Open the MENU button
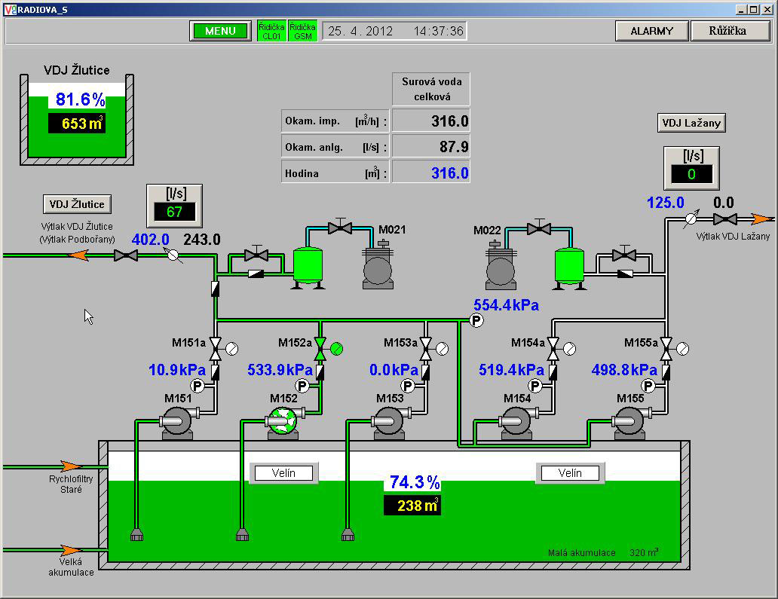Image resolution: width=778 pixels, height=599 pixels. [x=220, y=31]
